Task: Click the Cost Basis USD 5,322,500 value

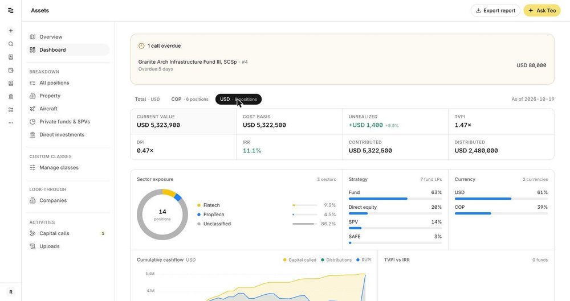Action: click(264, 125)
